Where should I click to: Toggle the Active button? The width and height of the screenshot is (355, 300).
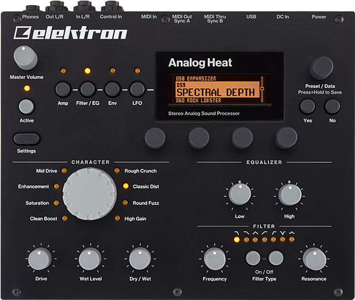[26, 107]
